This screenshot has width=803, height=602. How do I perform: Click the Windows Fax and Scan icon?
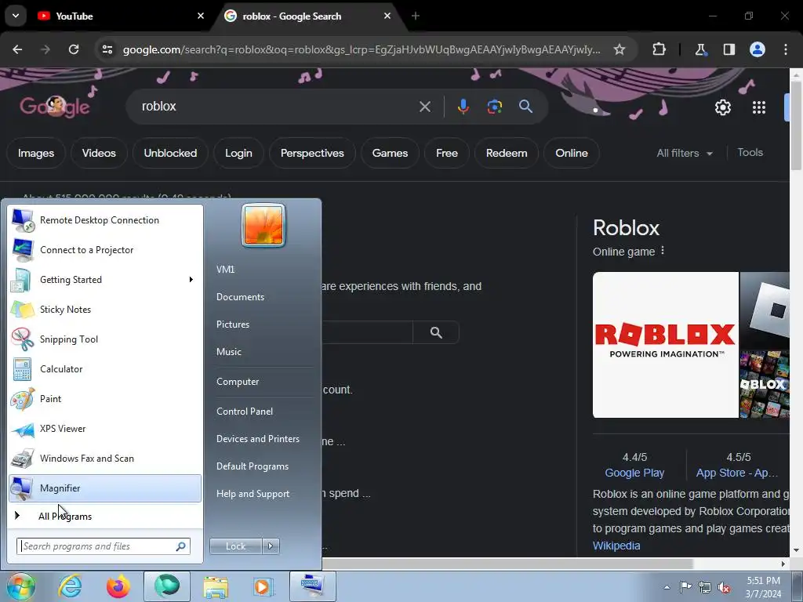point(23,459)
